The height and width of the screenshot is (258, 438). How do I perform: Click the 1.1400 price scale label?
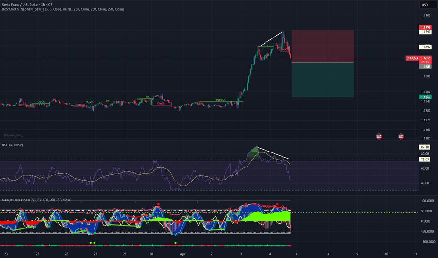[x=425, y=92]
